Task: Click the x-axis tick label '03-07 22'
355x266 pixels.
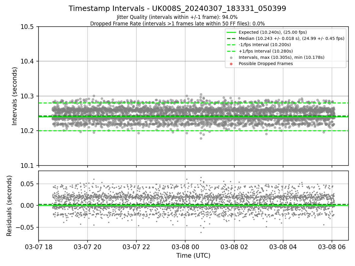Action: point(136,246)
